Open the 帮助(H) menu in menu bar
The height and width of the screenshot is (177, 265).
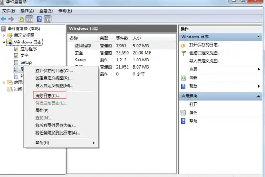[65, 11]
